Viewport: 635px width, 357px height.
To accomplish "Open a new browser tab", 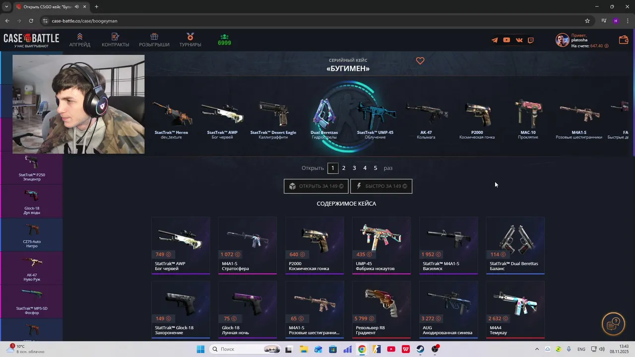I will point(96,6).
